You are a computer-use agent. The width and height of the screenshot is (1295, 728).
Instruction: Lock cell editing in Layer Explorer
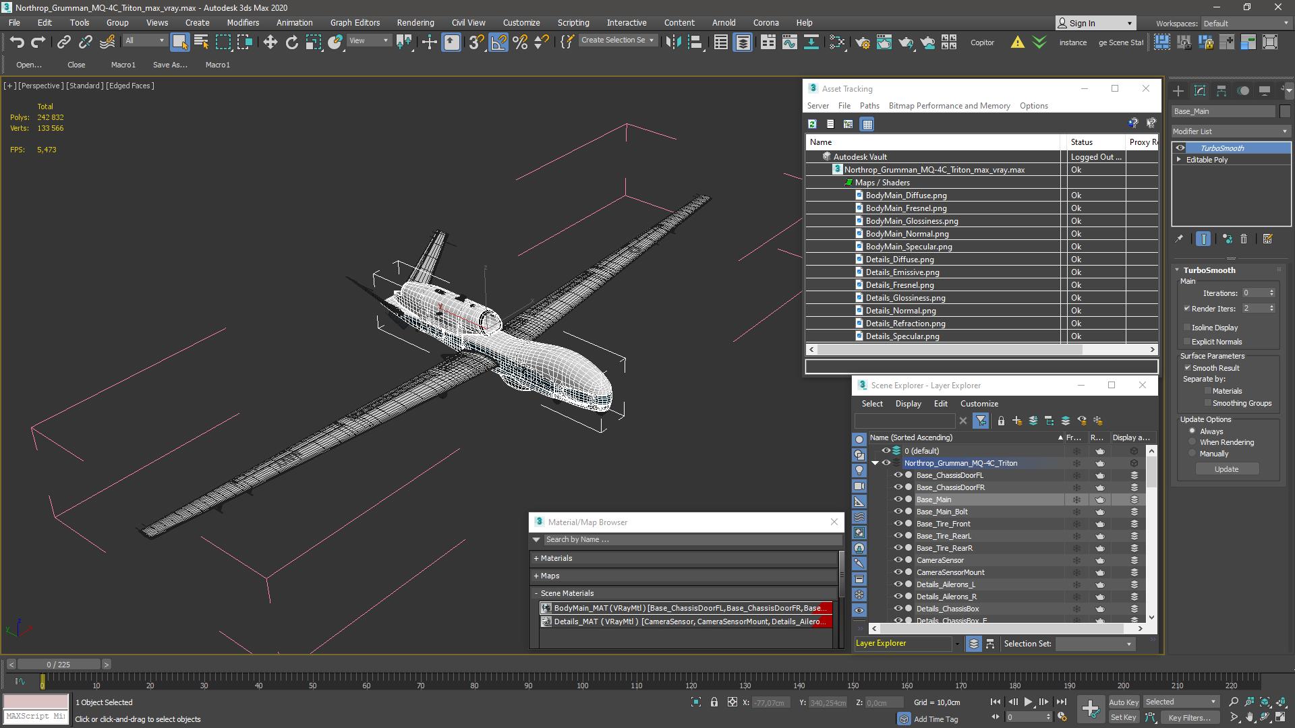tap(1001, 421)
